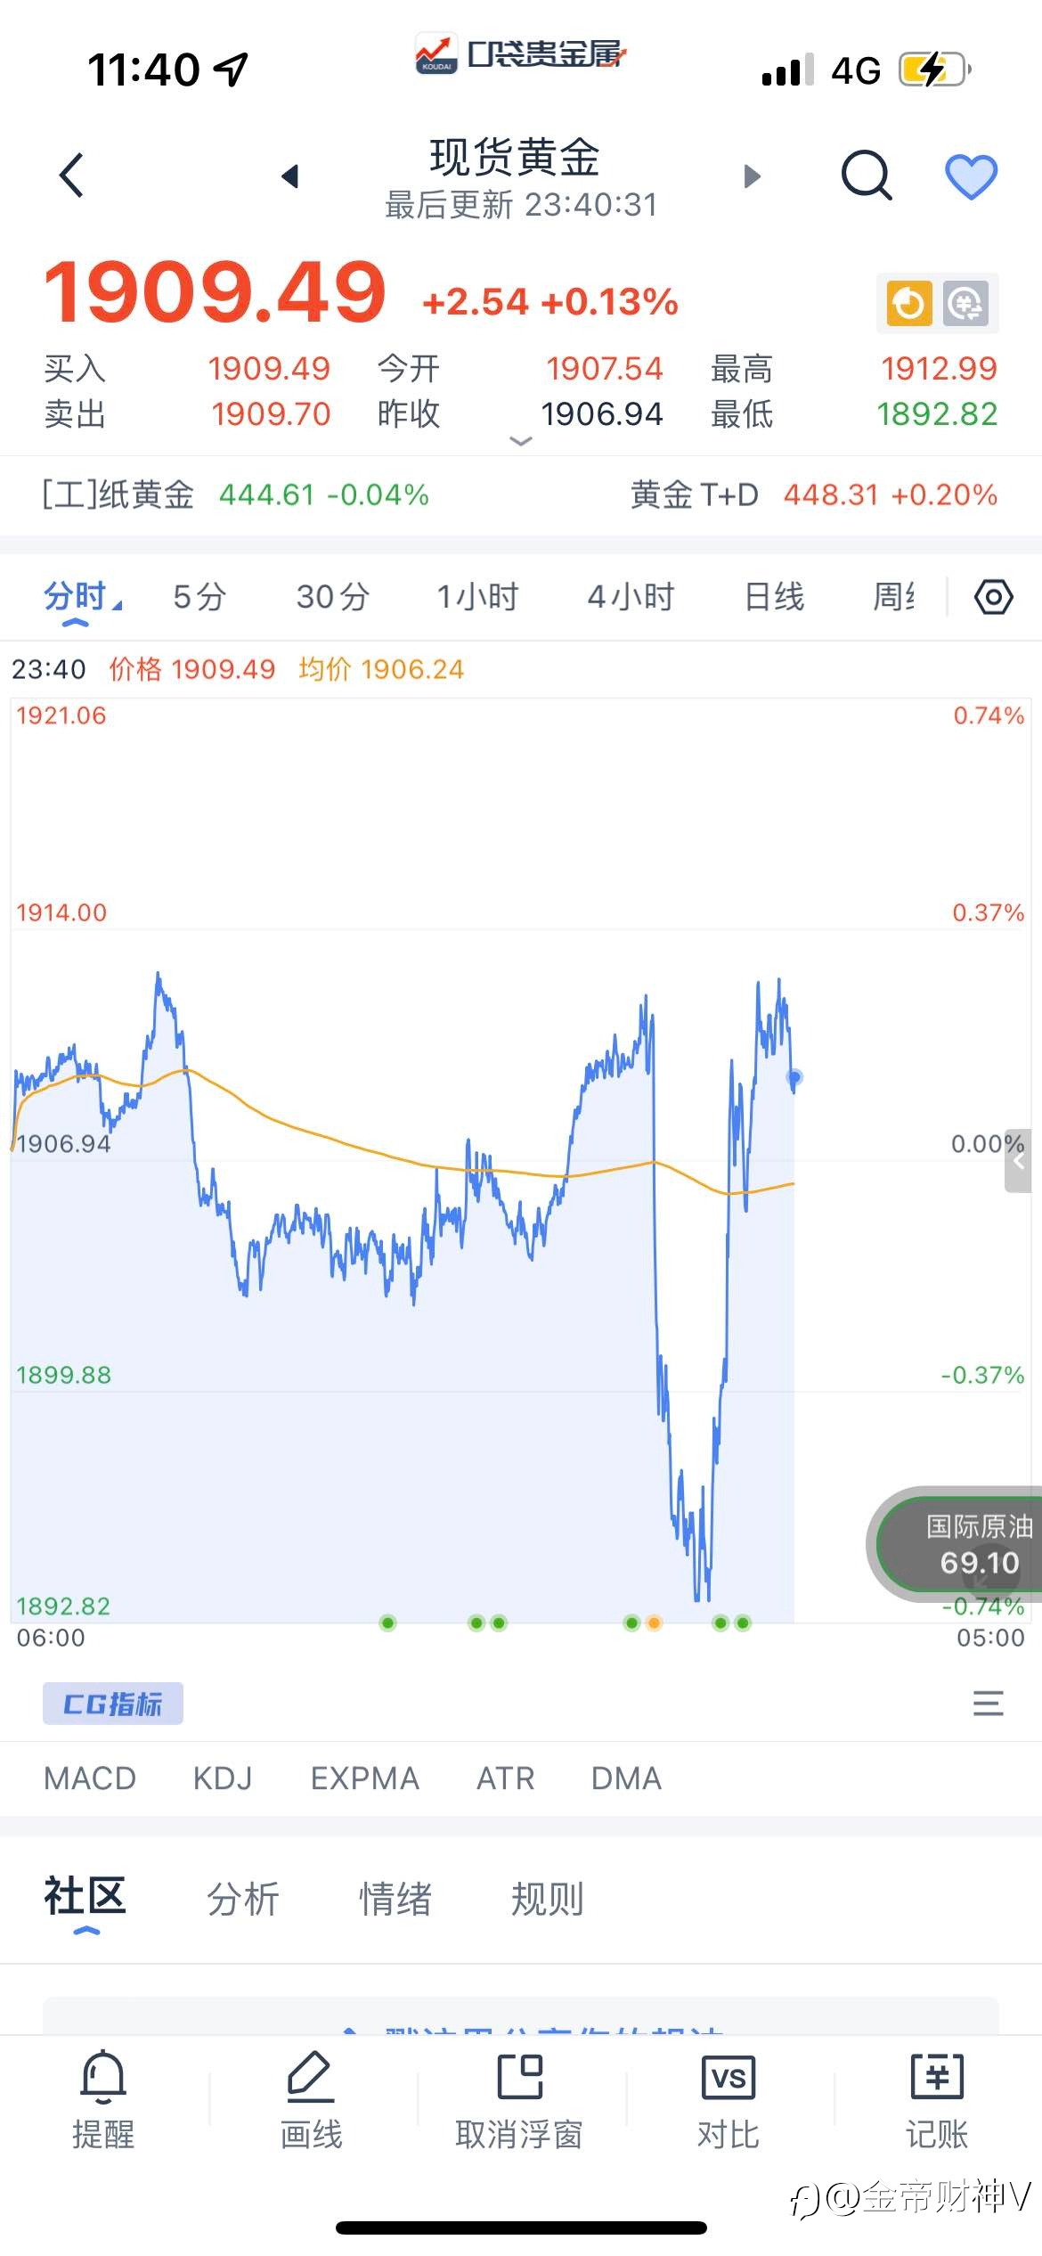Open chart settings hexagon icon
The height and width of the screenshot is (2256, 1042).
click(x=994, y=597)
